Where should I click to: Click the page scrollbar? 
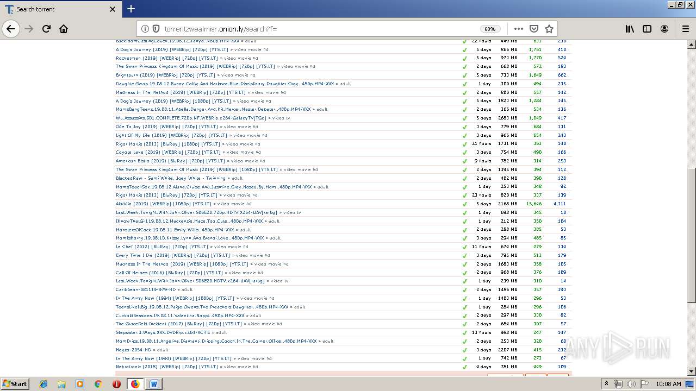coord(692,235)
